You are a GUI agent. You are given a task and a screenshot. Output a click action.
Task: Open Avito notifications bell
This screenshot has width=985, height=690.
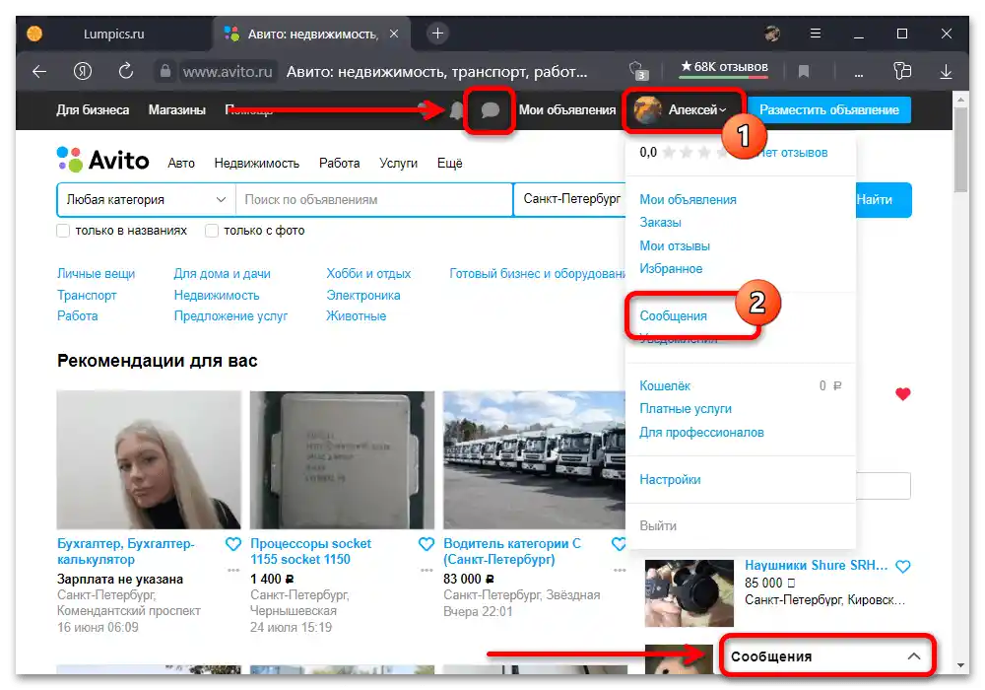click(456, 110)
